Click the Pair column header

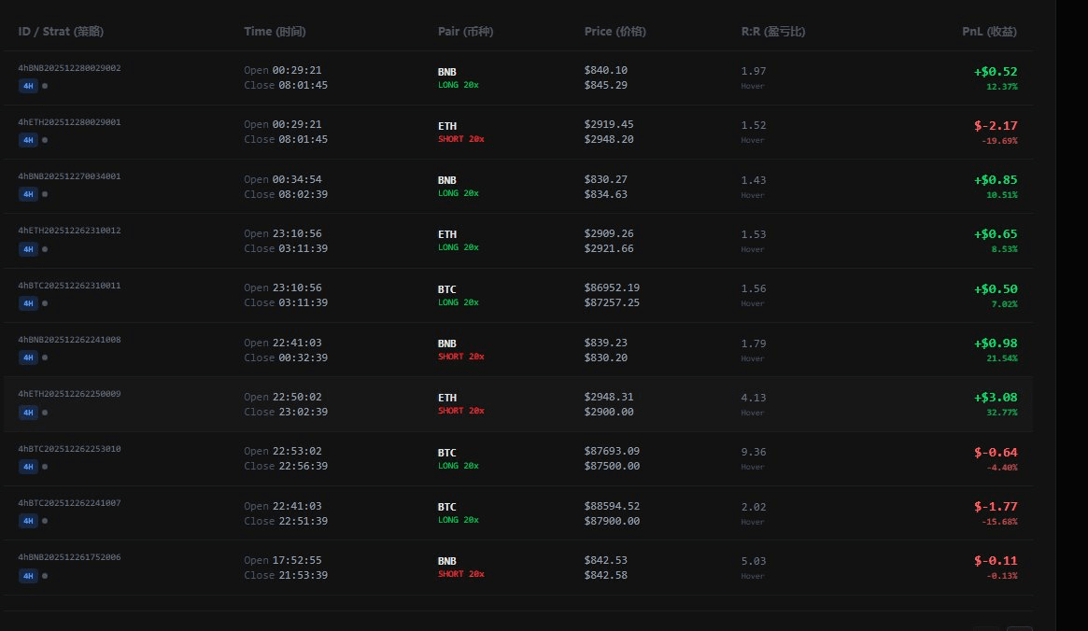point(465,32)
